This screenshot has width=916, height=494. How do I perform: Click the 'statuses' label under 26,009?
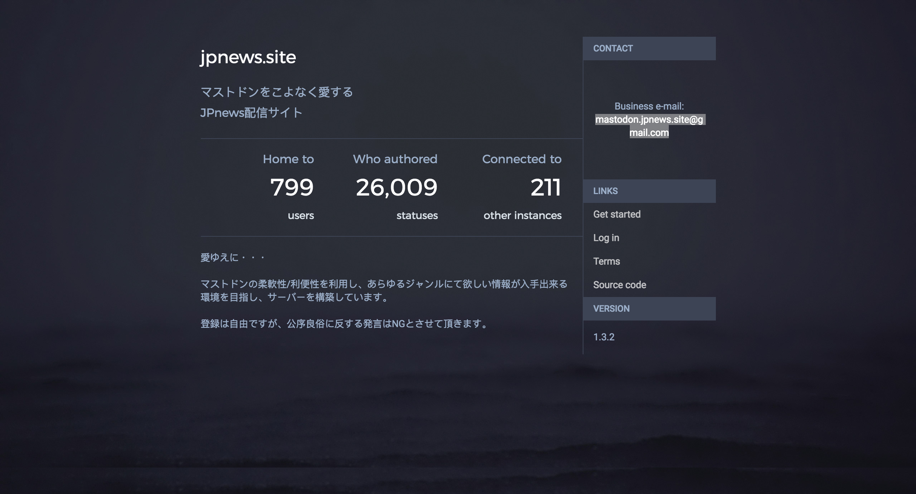tap(417, 215)
